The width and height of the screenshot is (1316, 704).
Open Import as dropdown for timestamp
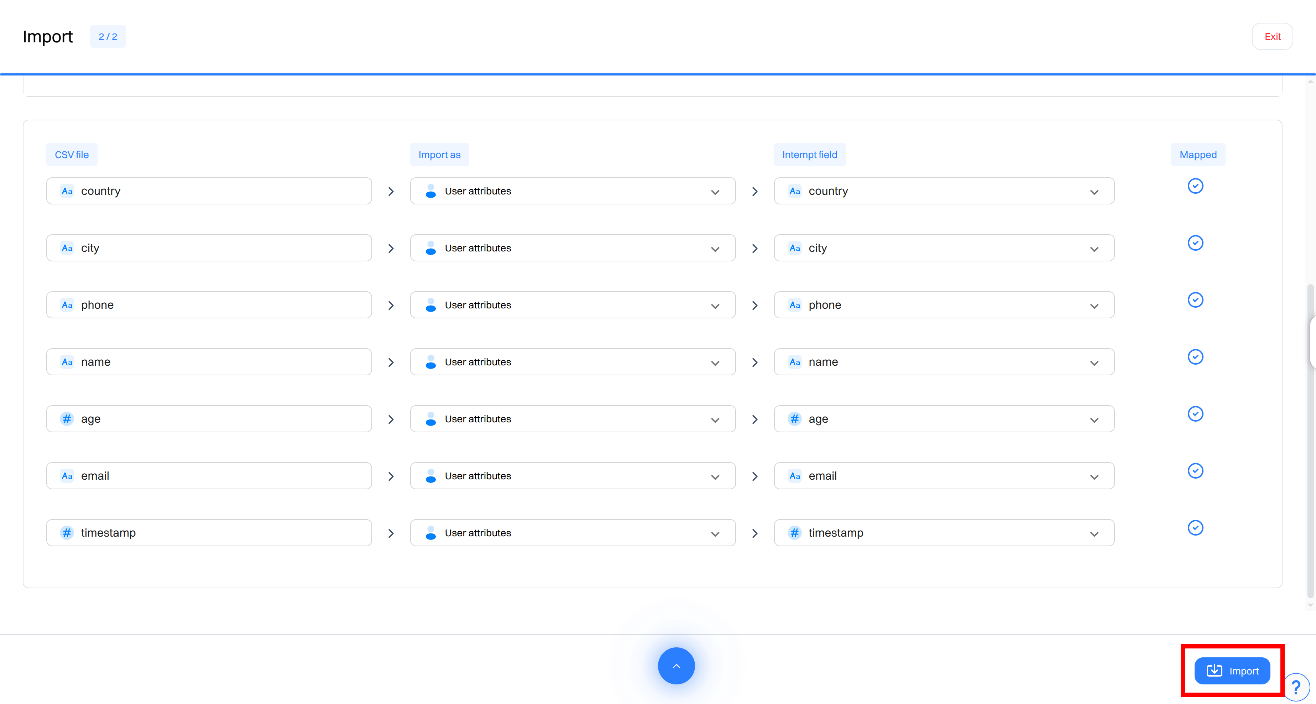573,533
